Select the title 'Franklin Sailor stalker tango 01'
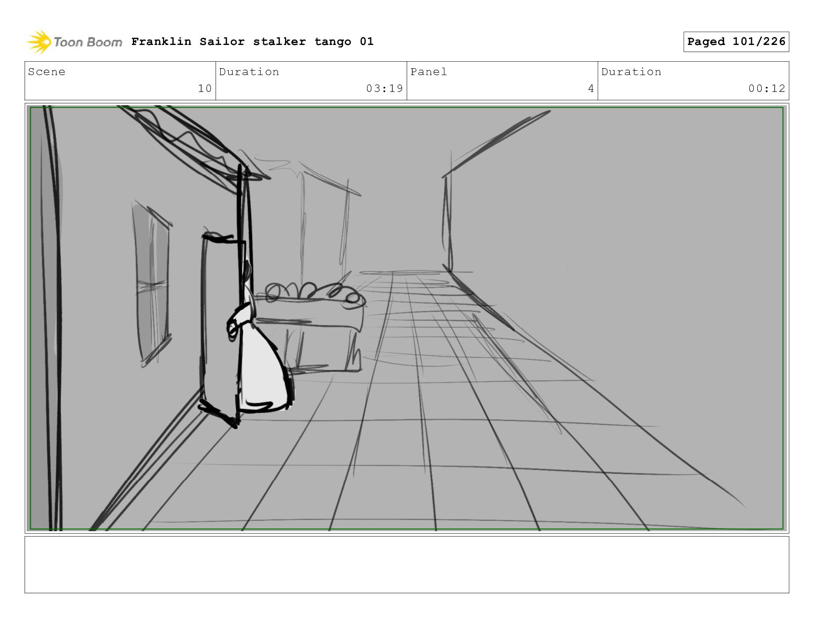The image size is (815, 630). (x=252, y=42)
